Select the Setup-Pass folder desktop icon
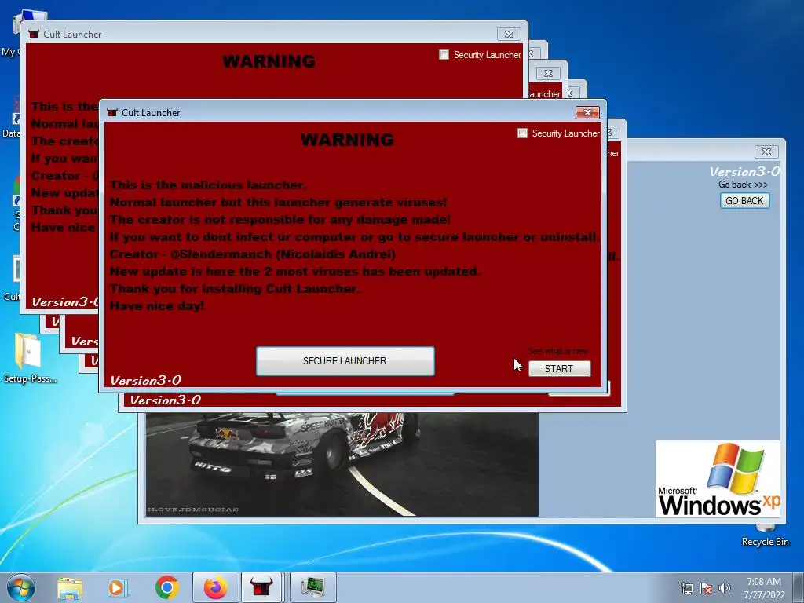Viewport: 804px width, 603px height. [29, 359]
